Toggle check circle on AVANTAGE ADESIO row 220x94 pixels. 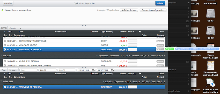5,45
